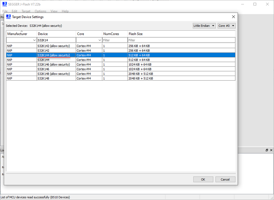
Task: Sort by Core column header
Action: 89,34
